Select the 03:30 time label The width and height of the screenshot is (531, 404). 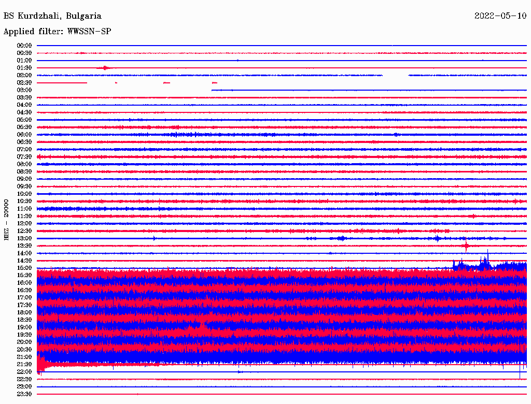click(24, 97)
